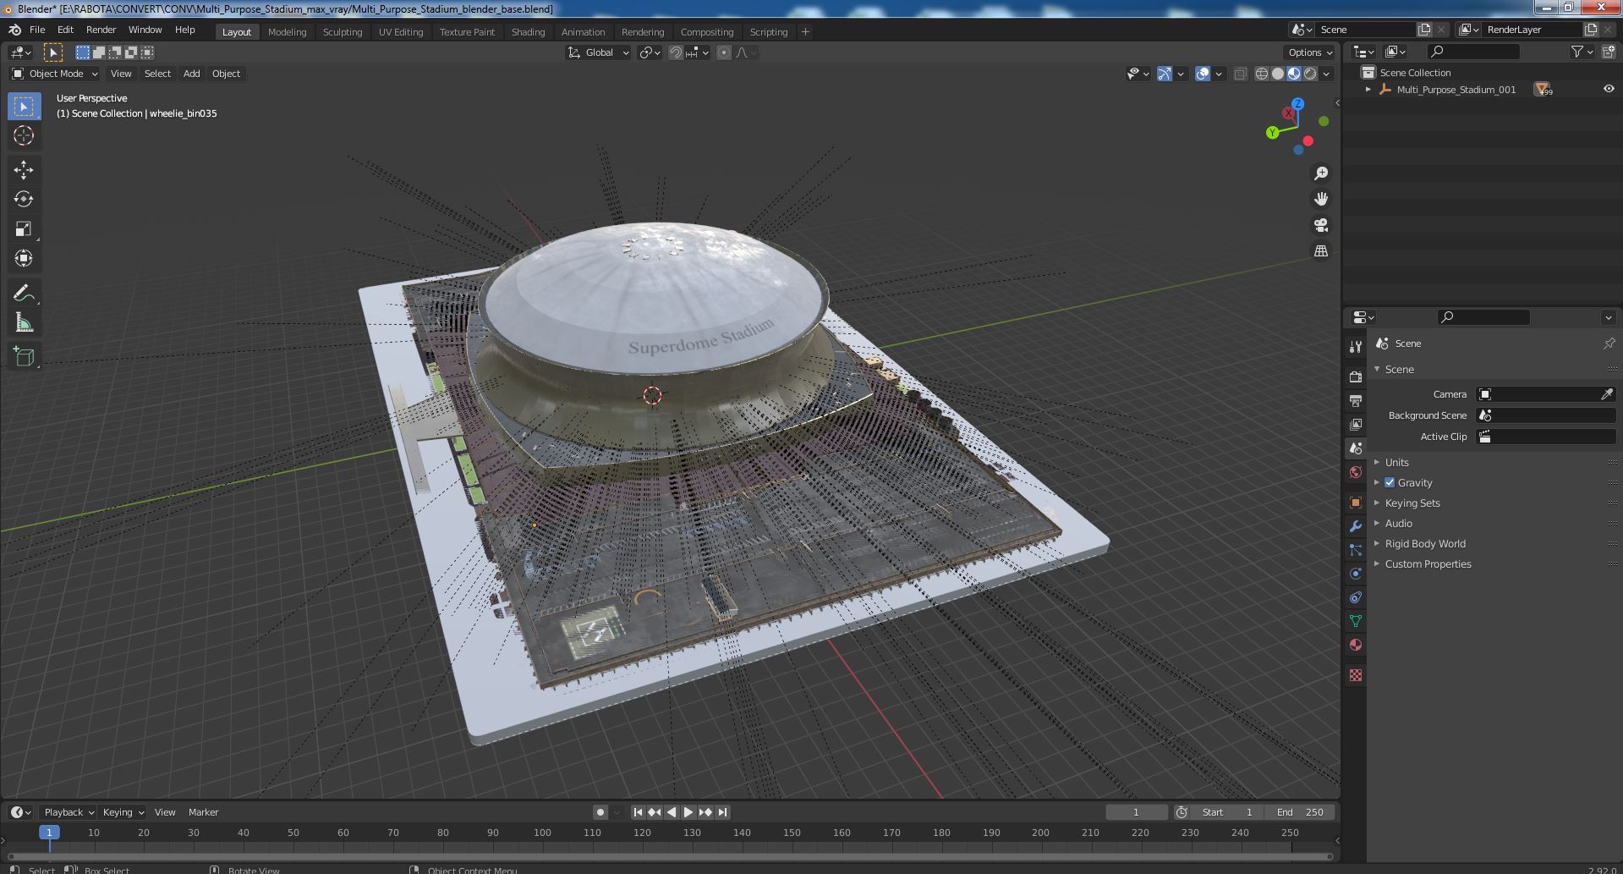
Task: Switch to the UV Editing workspace tab
Action: (401, 32)
